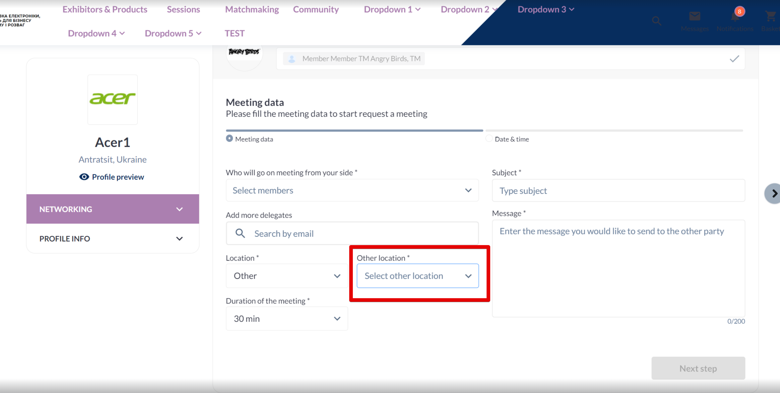This screenshot has height=393, width=780.
Task: Select the Date & time step radio
Action: pos(489,138)
